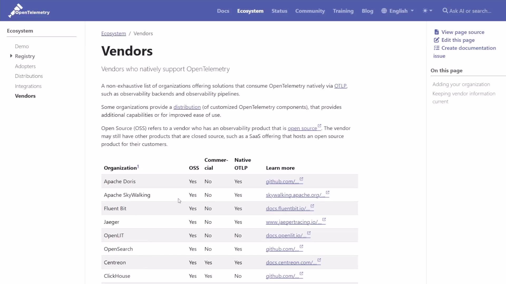Click the Ecosystem breadcrumb link
Image resolution: width=506 pixels, height=284 pixels.
tap(114, 33)
